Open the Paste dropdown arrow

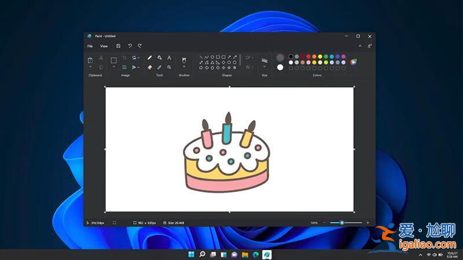(x=90, y=68)
